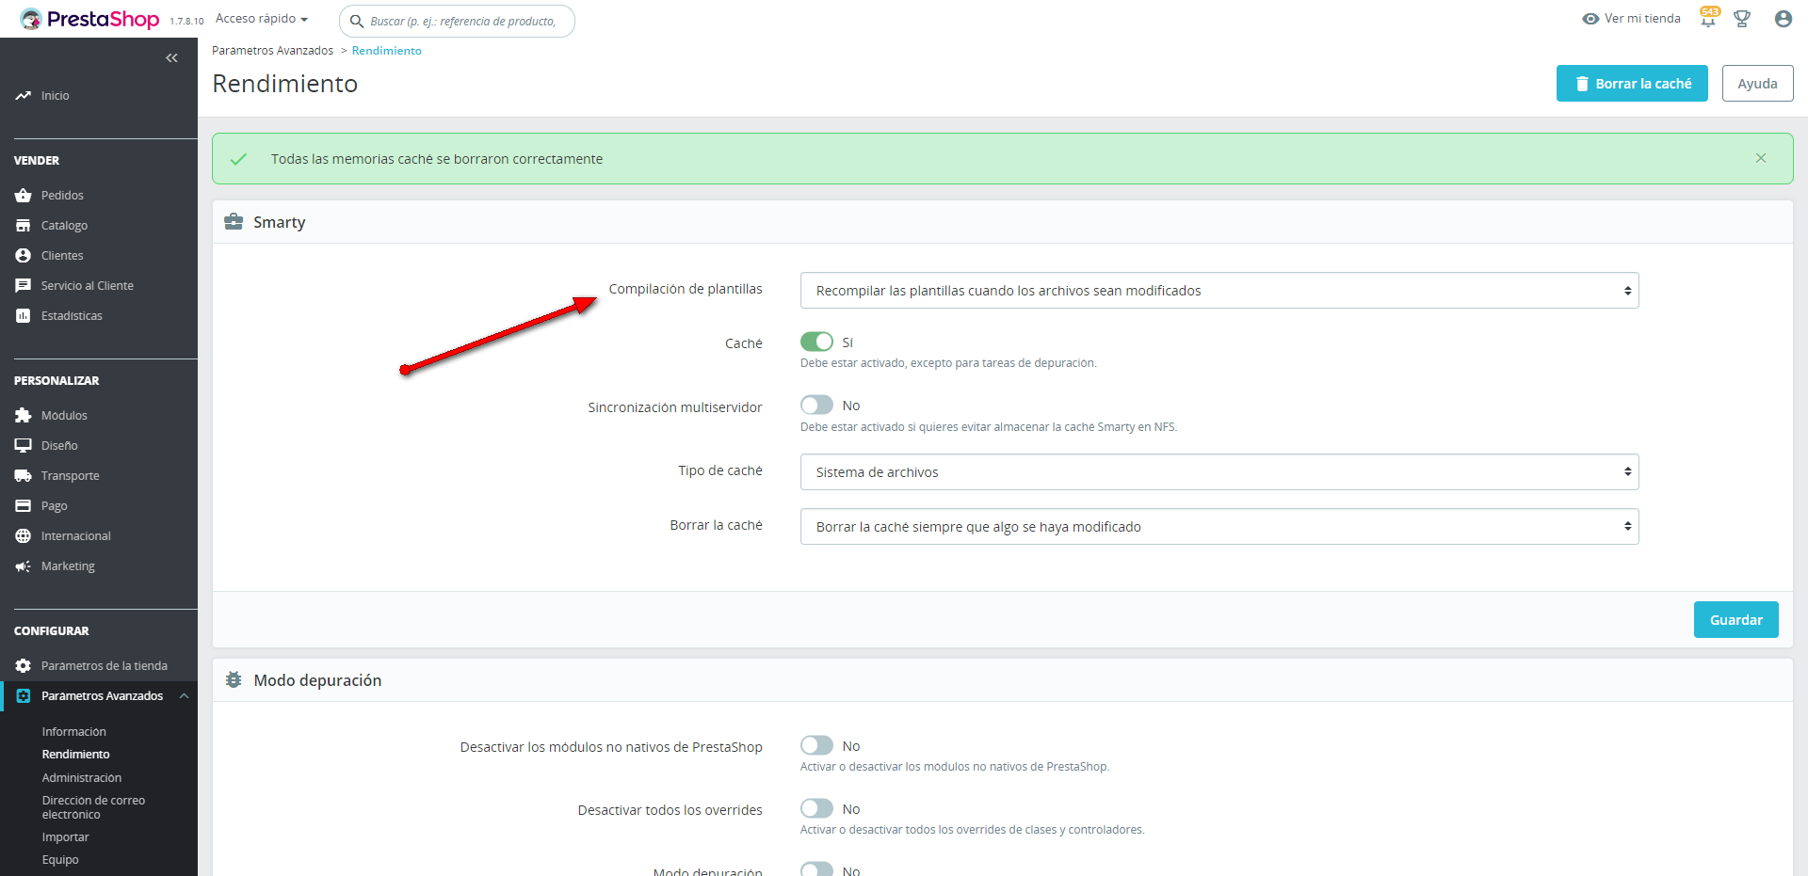This screenshot has height=876, width=1808.
Task: Click the Diseño monitor icon
Action: pyautogui.click(x=23, y=446)
